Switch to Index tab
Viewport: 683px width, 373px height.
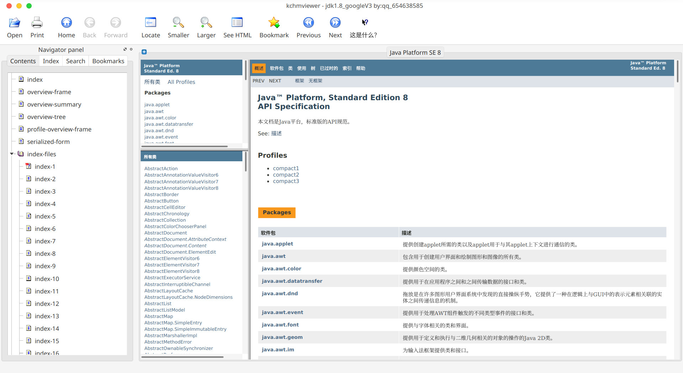51,61
